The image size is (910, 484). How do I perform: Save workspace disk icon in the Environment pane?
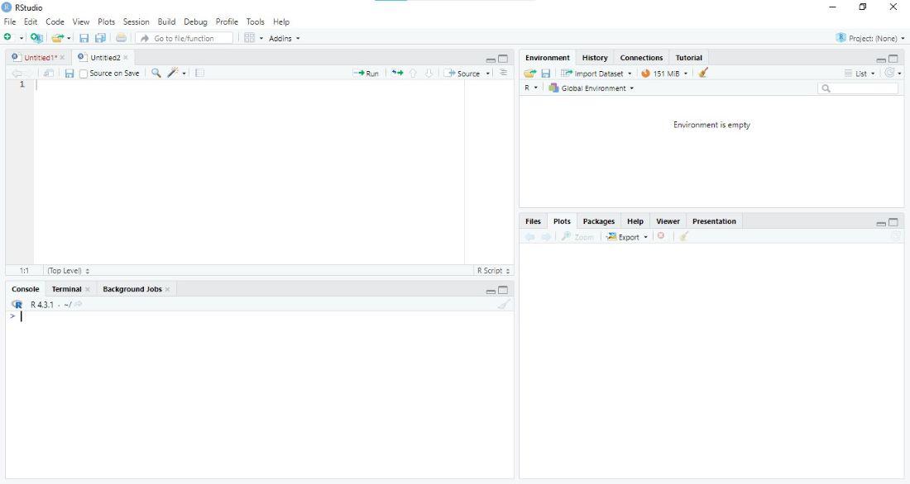point(545,74)
